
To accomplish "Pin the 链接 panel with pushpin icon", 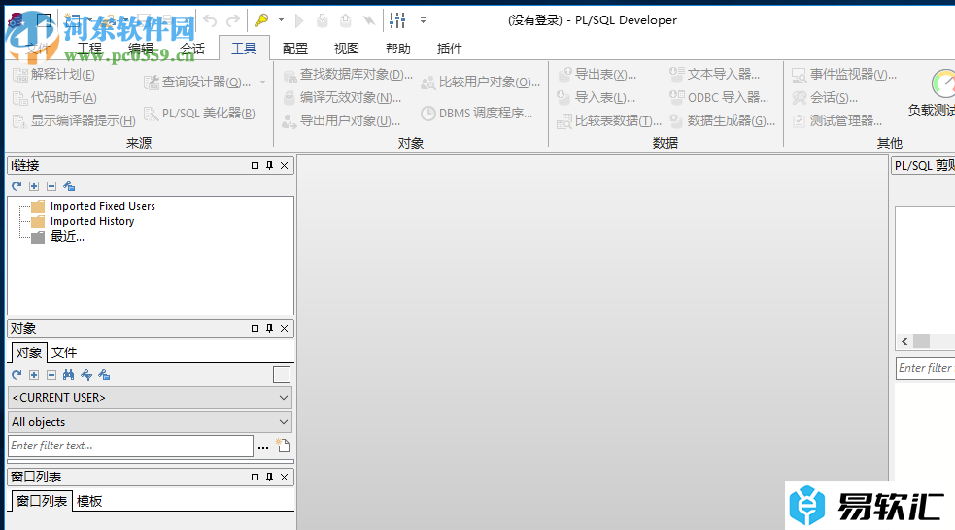I will 269,166.
